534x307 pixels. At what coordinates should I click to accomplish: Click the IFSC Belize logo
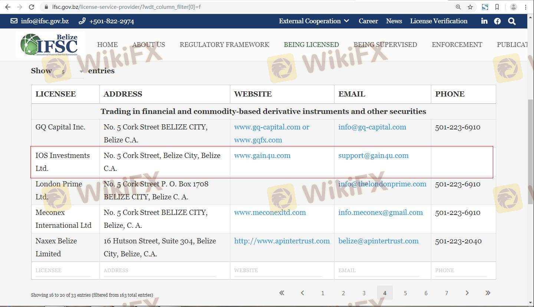tap(50, 44)
